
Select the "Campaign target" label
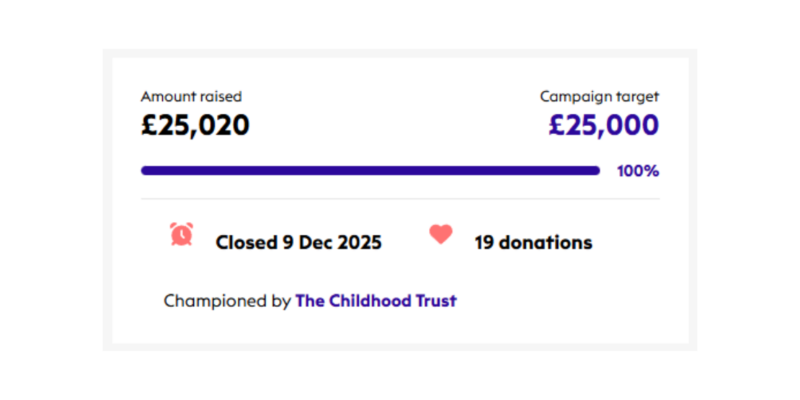[599, 97]
